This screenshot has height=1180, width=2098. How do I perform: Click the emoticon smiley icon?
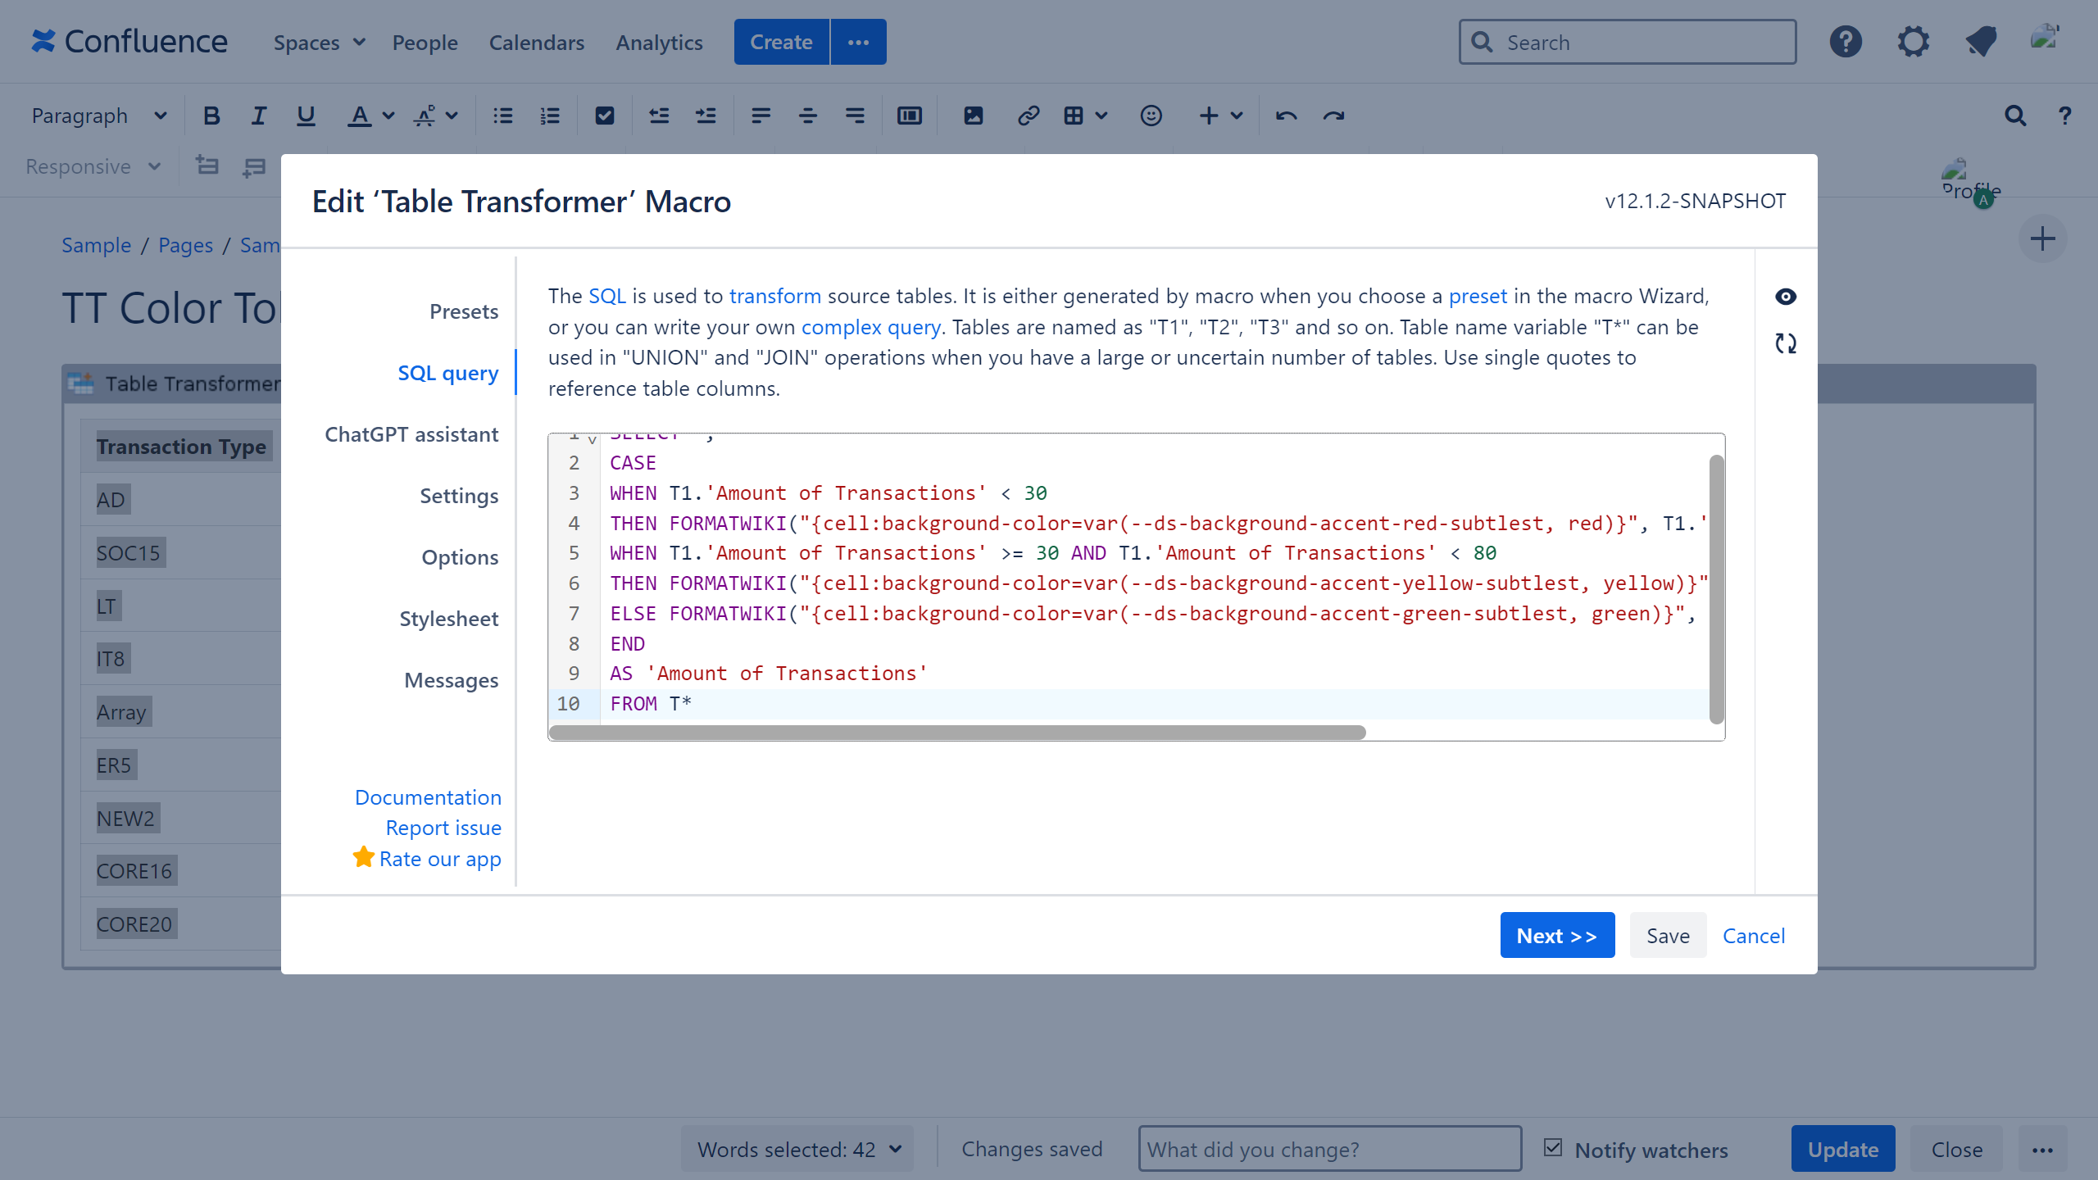pos(1151,116)
